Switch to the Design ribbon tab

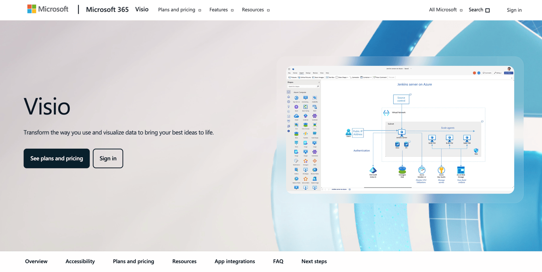309,73
